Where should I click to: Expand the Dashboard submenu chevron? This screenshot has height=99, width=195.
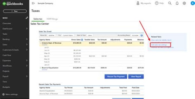coord(27,29)
